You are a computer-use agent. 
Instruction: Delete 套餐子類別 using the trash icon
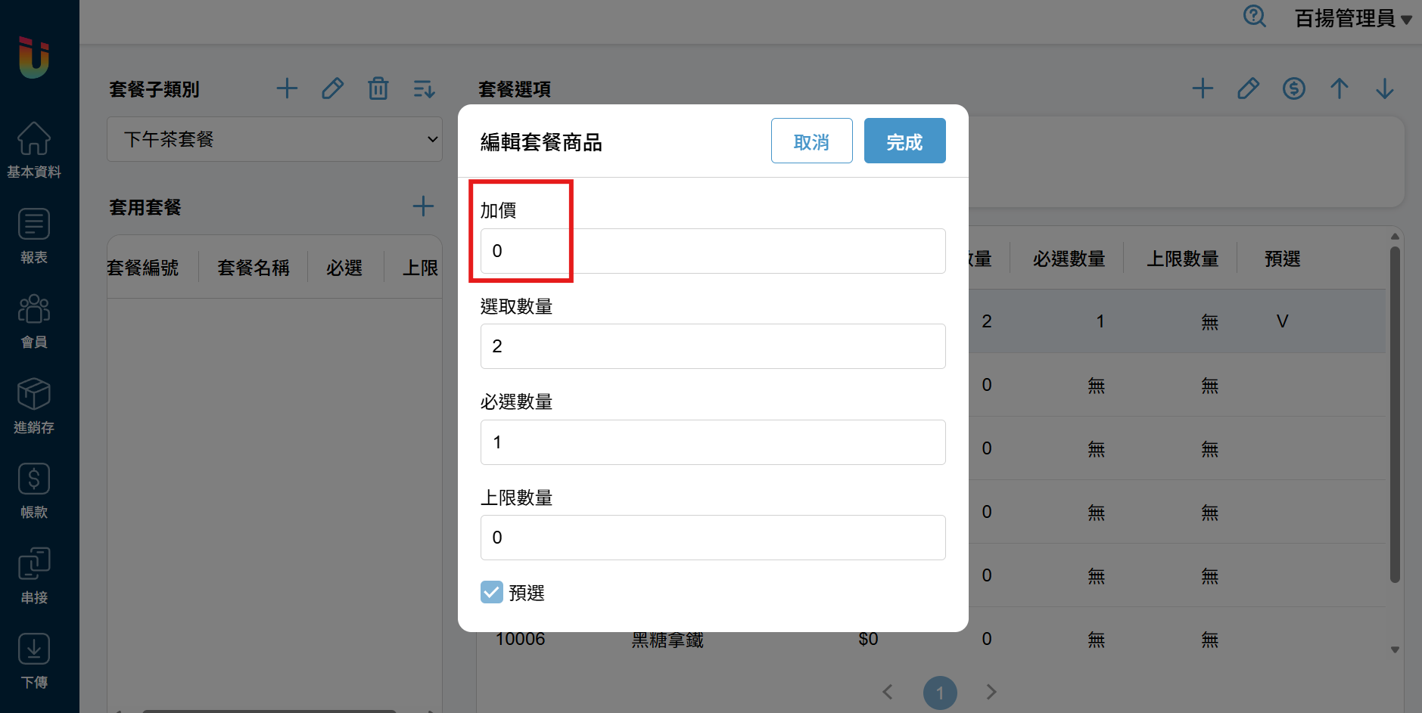tap(378, 88)
